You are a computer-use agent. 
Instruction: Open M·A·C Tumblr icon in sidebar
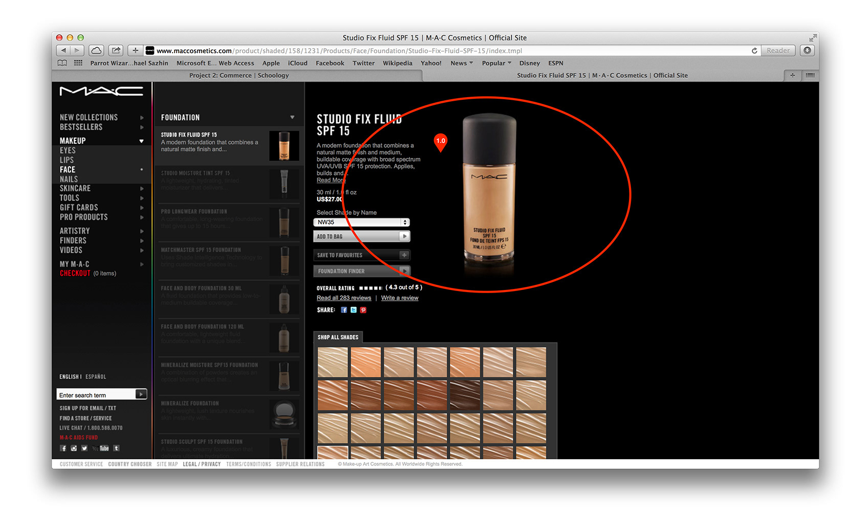point(116,448)
